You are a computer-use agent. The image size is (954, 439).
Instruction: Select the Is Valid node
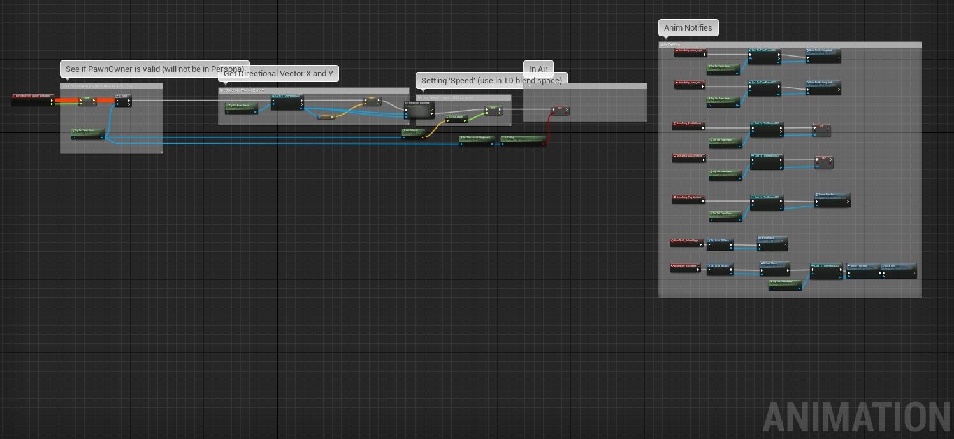pos(123,100)
